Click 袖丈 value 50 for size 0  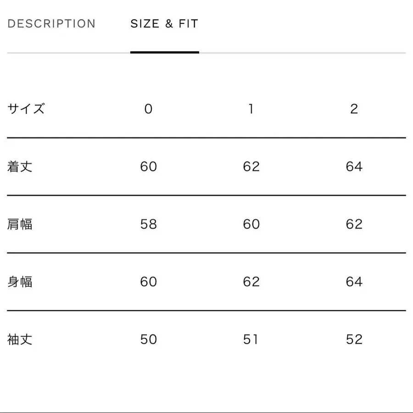pos(148,340)
